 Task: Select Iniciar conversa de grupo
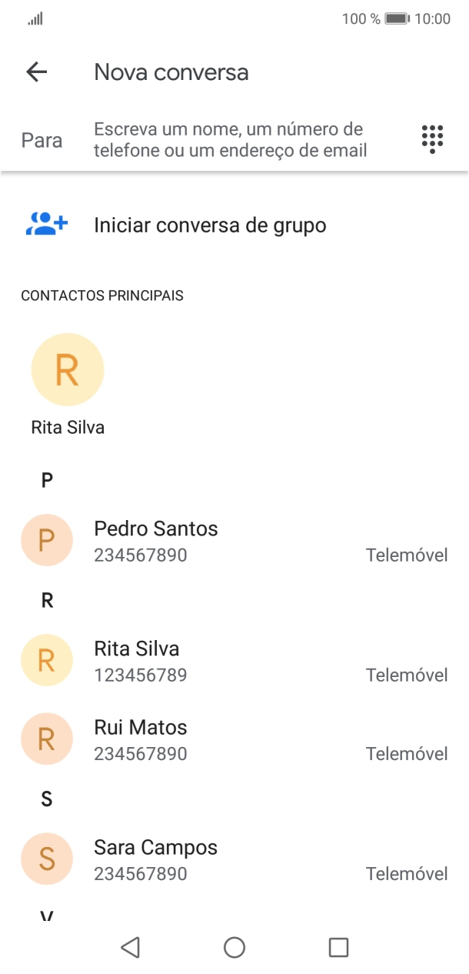pyautogui.click(x=209, y=224)
